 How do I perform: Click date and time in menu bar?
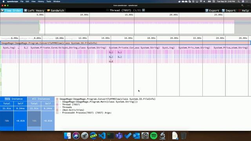click(226, 2)
